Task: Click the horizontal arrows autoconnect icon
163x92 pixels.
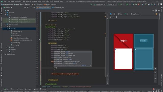Action: pyautogui.click(x=114, y=17)
